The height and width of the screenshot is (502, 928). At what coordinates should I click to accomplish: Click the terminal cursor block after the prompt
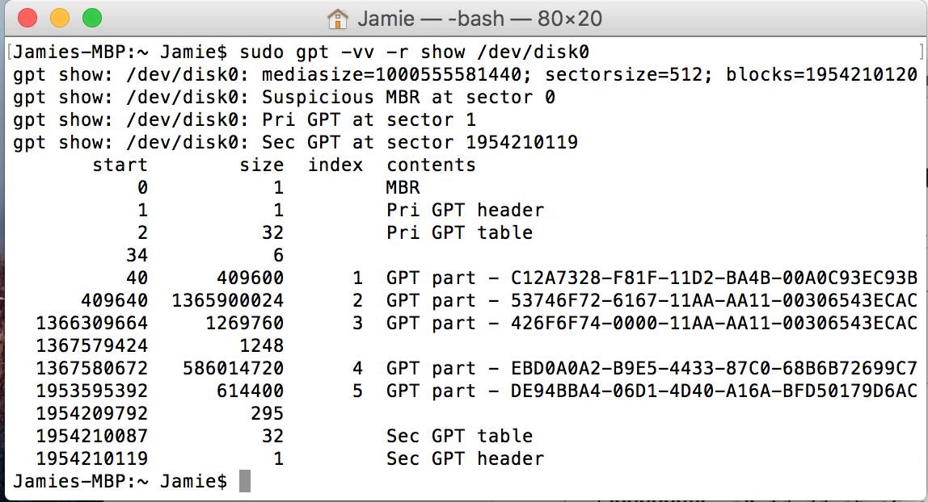click(245, 482)
